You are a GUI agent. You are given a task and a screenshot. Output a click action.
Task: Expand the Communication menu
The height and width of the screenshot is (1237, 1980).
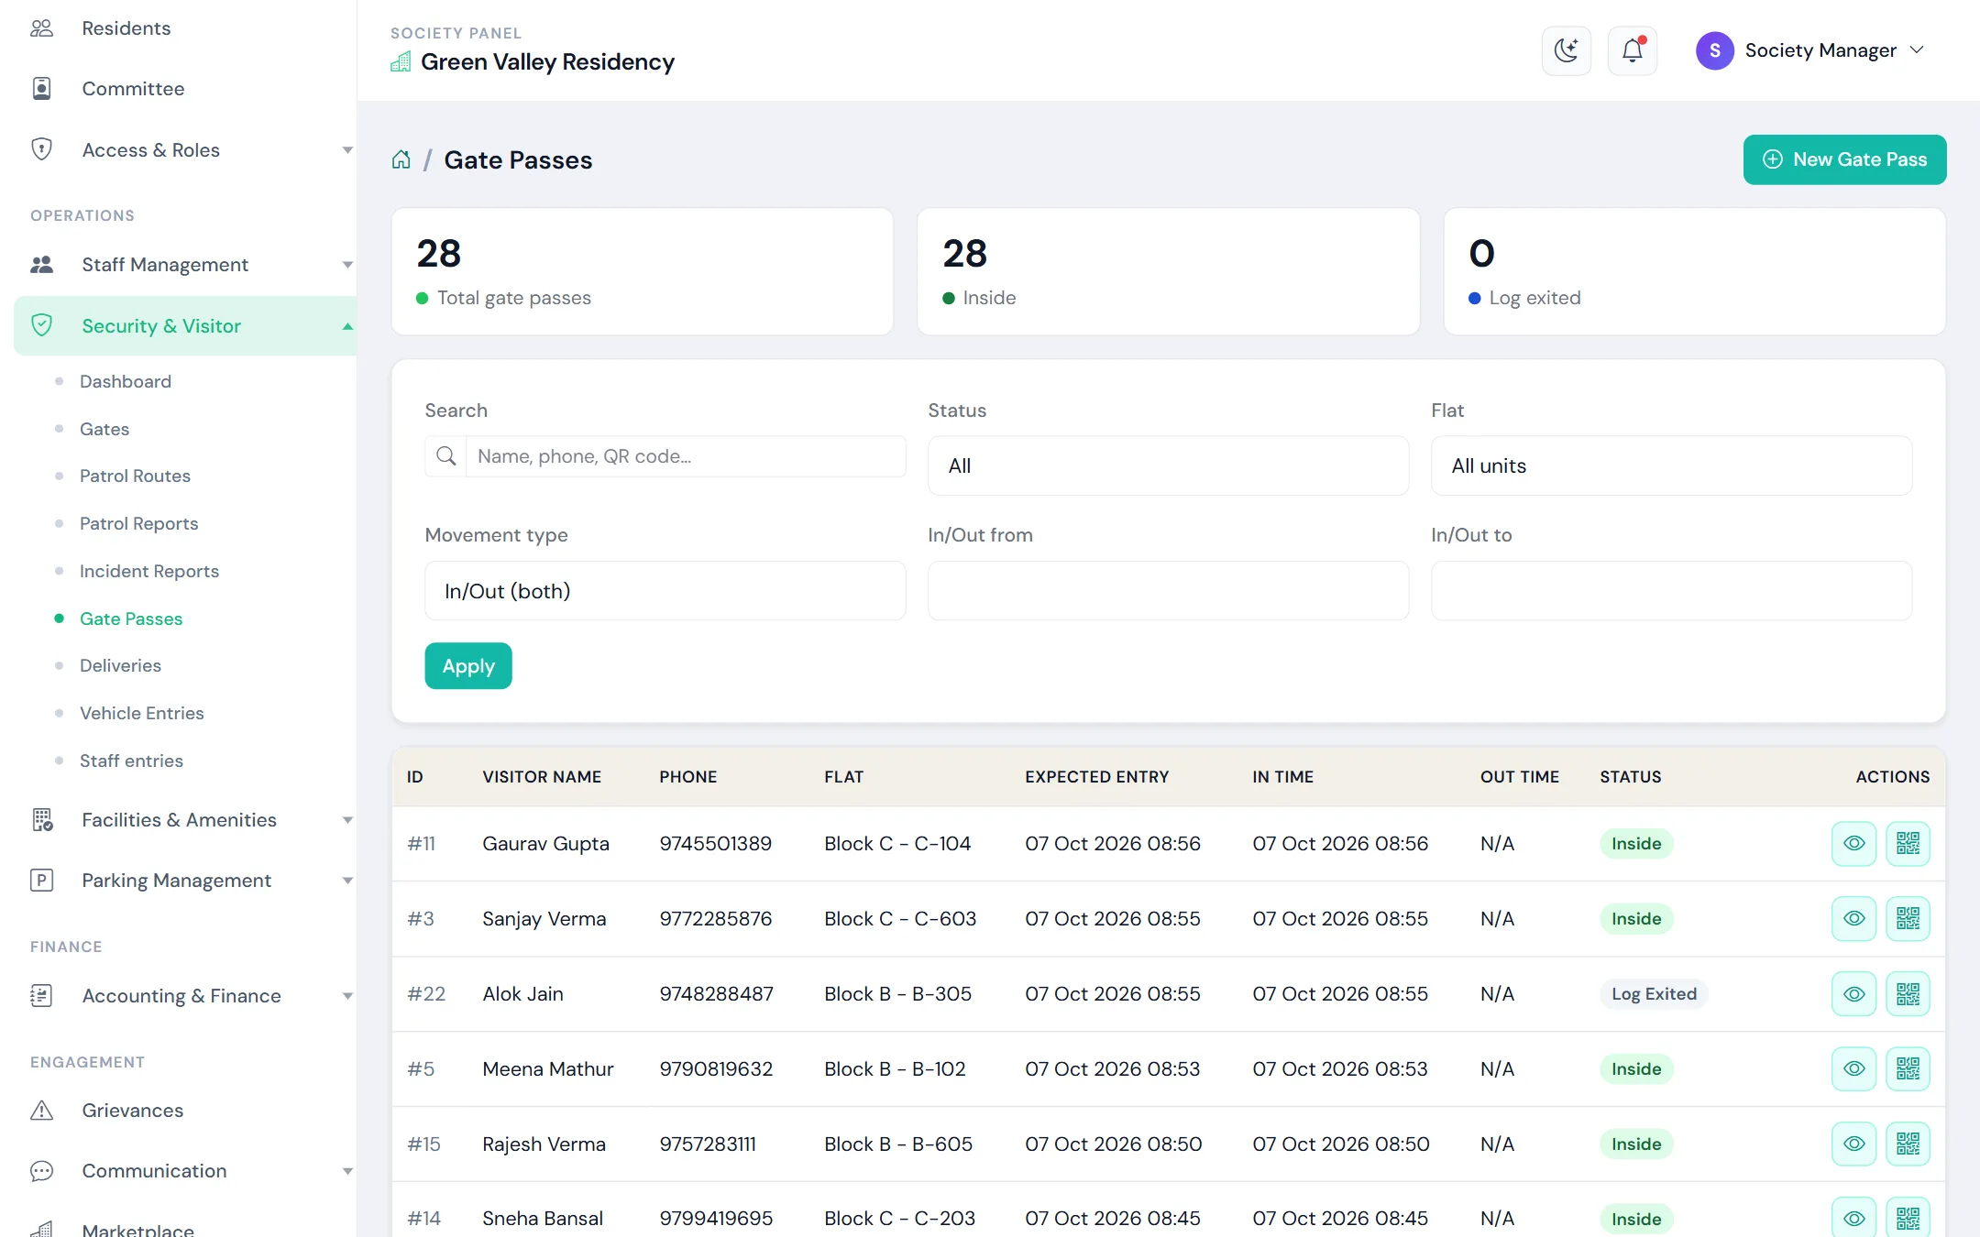[184, 1171]
